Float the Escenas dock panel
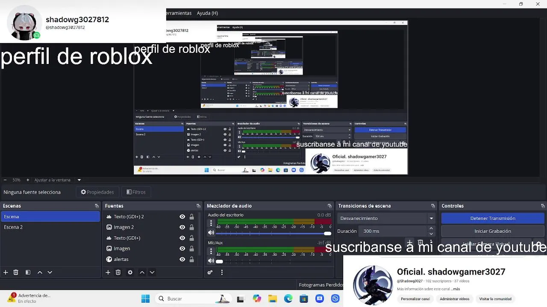The image size is (547, 307). [x=97, y=206]
